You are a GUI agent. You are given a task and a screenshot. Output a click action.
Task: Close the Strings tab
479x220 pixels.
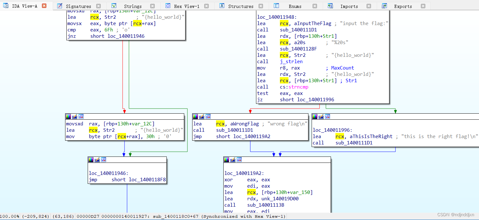coord(152,6)
